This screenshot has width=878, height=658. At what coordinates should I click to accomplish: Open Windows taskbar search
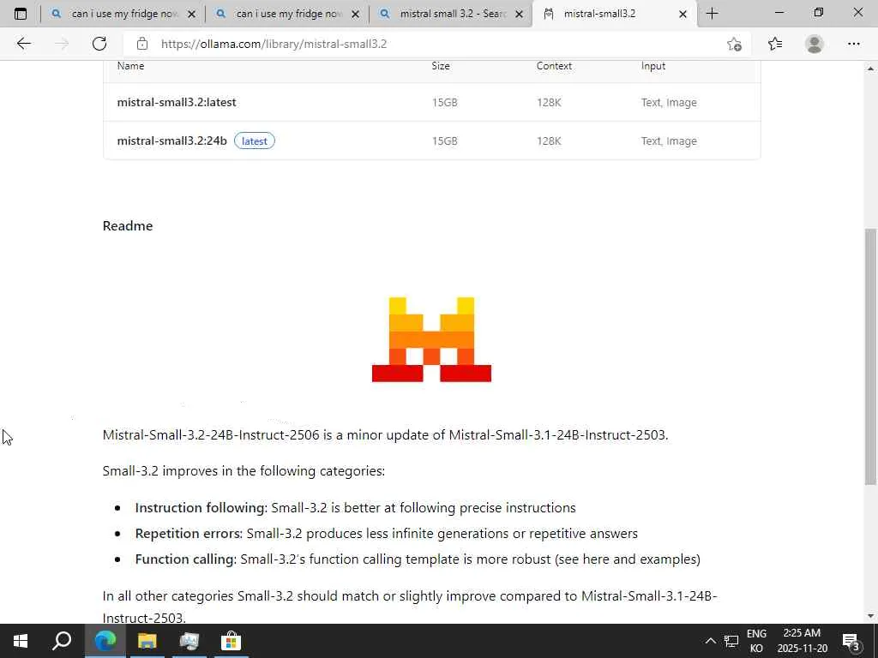point(62,641)
